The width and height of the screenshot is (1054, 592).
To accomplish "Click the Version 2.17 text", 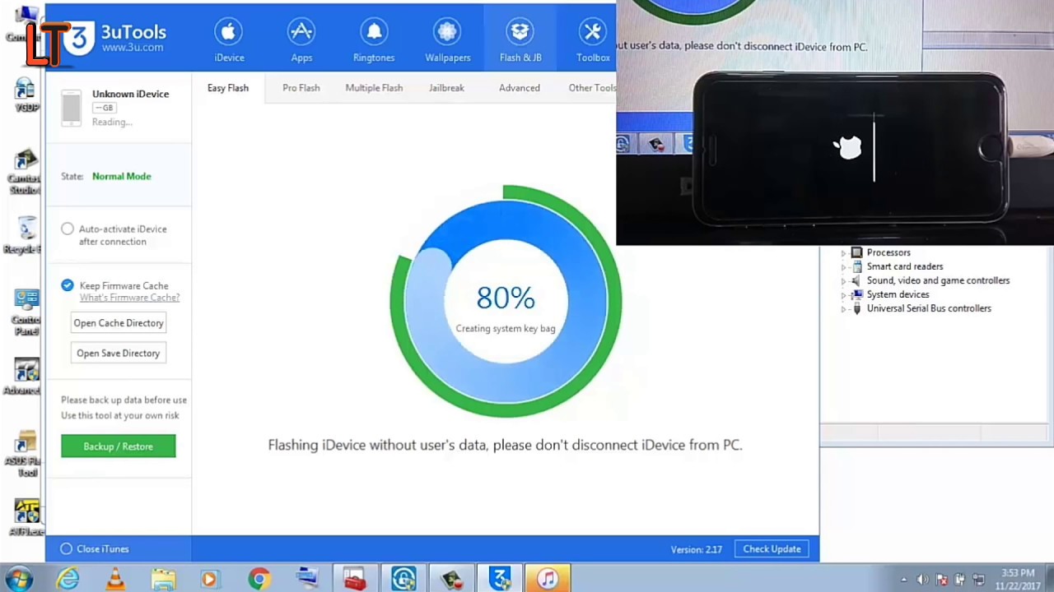I will 696,549.
